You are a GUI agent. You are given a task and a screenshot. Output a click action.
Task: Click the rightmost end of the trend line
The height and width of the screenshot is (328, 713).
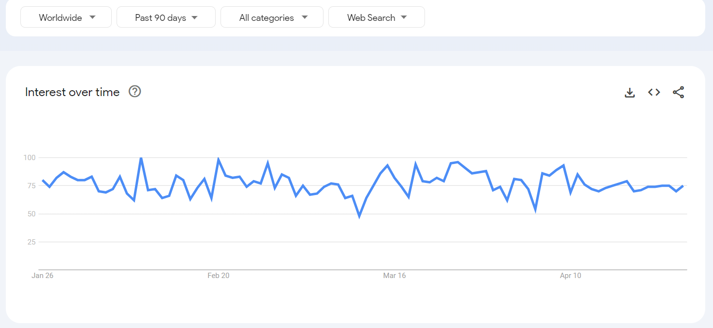pos(683,186)
